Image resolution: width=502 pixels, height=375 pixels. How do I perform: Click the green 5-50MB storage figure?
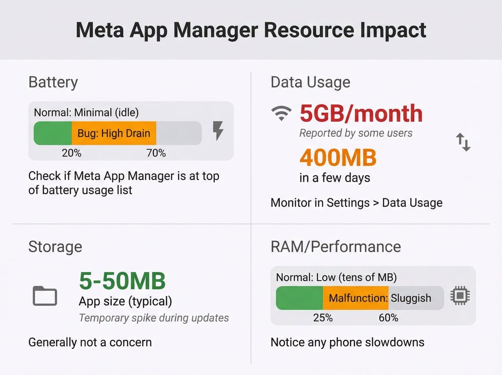122,280
